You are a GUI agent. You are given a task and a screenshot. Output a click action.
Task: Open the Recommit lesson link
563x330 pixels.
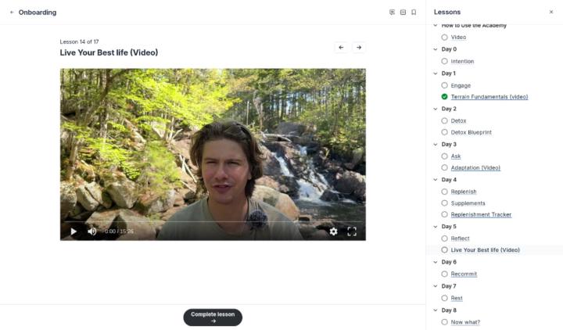tap(464, 274)
